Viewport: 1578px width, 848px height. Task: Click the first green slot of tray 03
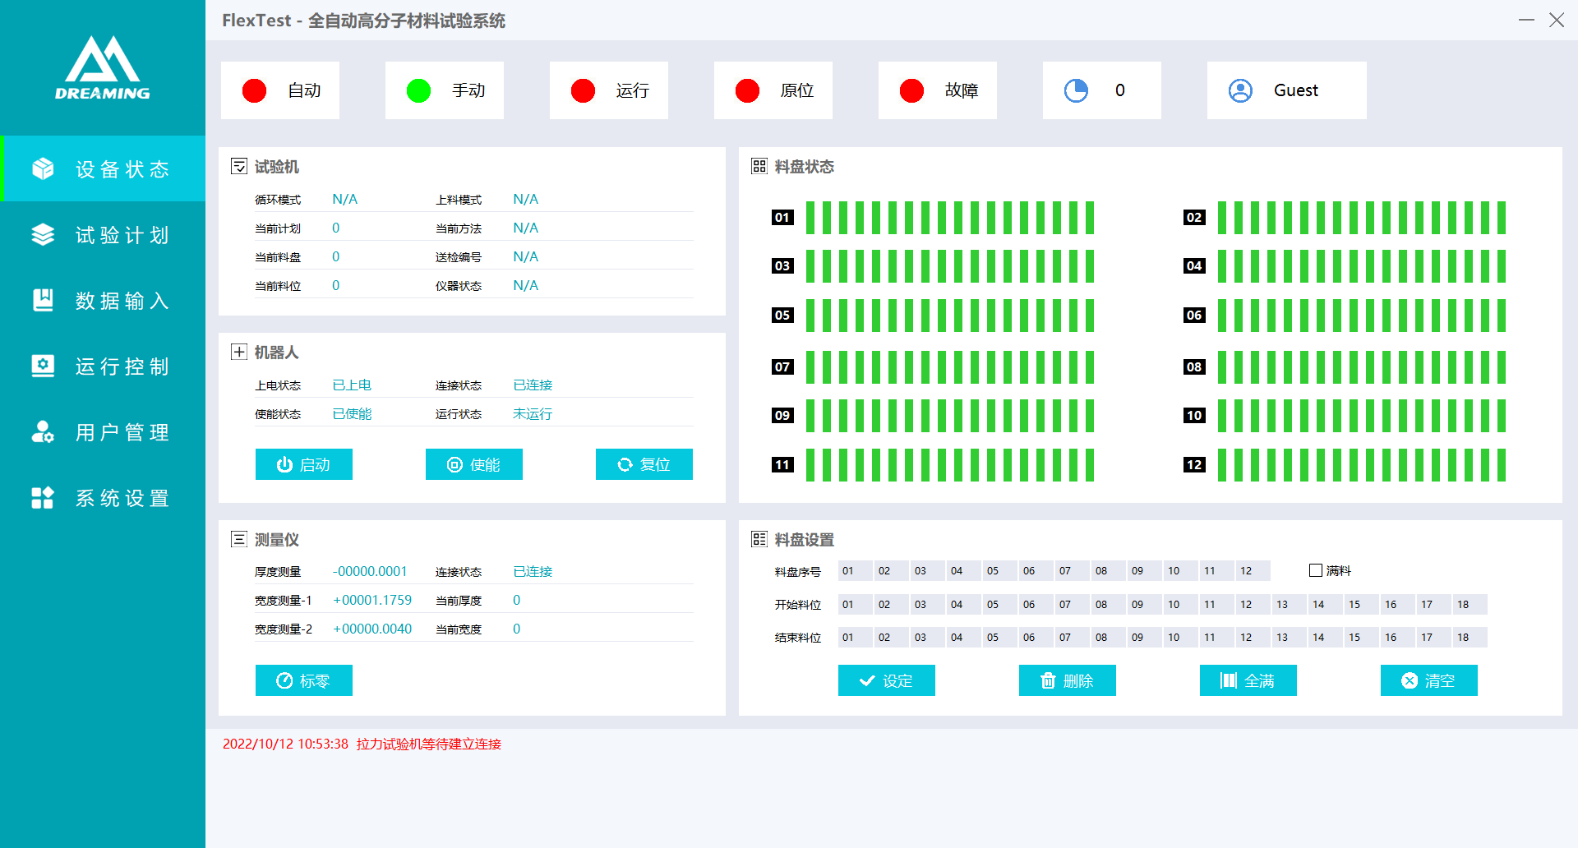[x=810, y=266]
